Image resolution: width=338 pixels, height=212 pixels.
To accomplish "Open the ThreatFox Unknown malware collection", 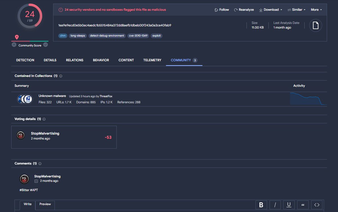I will tap(52, 96).
